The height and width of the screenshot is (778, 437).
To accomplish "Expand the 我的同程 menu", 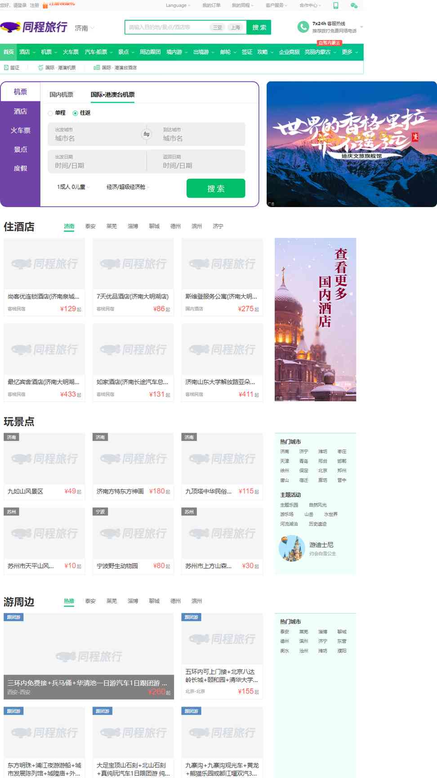I will pyautogui.click(x=243, y=5).
